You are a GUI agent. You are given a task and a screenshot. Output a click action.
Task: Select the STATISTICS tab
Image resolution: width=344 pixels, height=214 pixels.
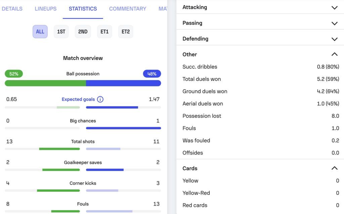click(x=83, y=9)
